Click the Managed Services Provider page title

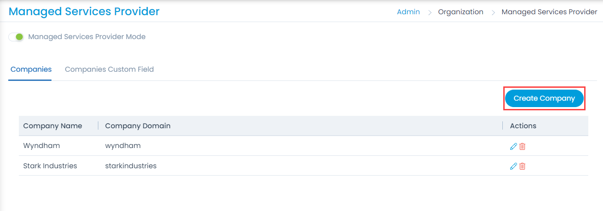tap(84, 11)
